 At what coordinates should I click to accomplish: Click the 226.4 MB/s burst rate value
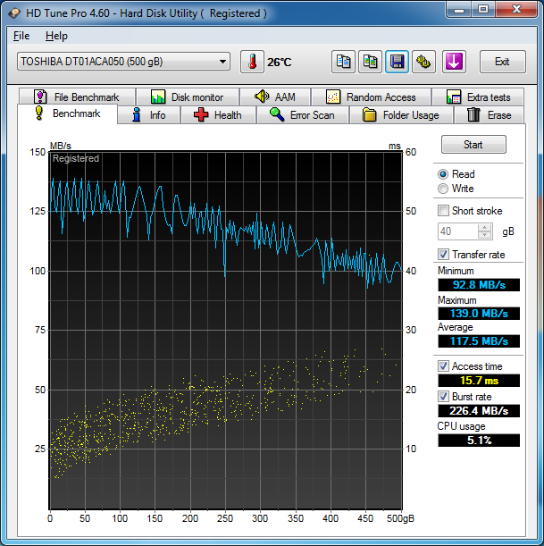pyautogui.click(x=479, y=410)
